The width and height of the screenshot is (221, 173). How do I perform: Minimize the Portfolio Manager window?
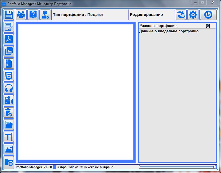pos(195,3)
